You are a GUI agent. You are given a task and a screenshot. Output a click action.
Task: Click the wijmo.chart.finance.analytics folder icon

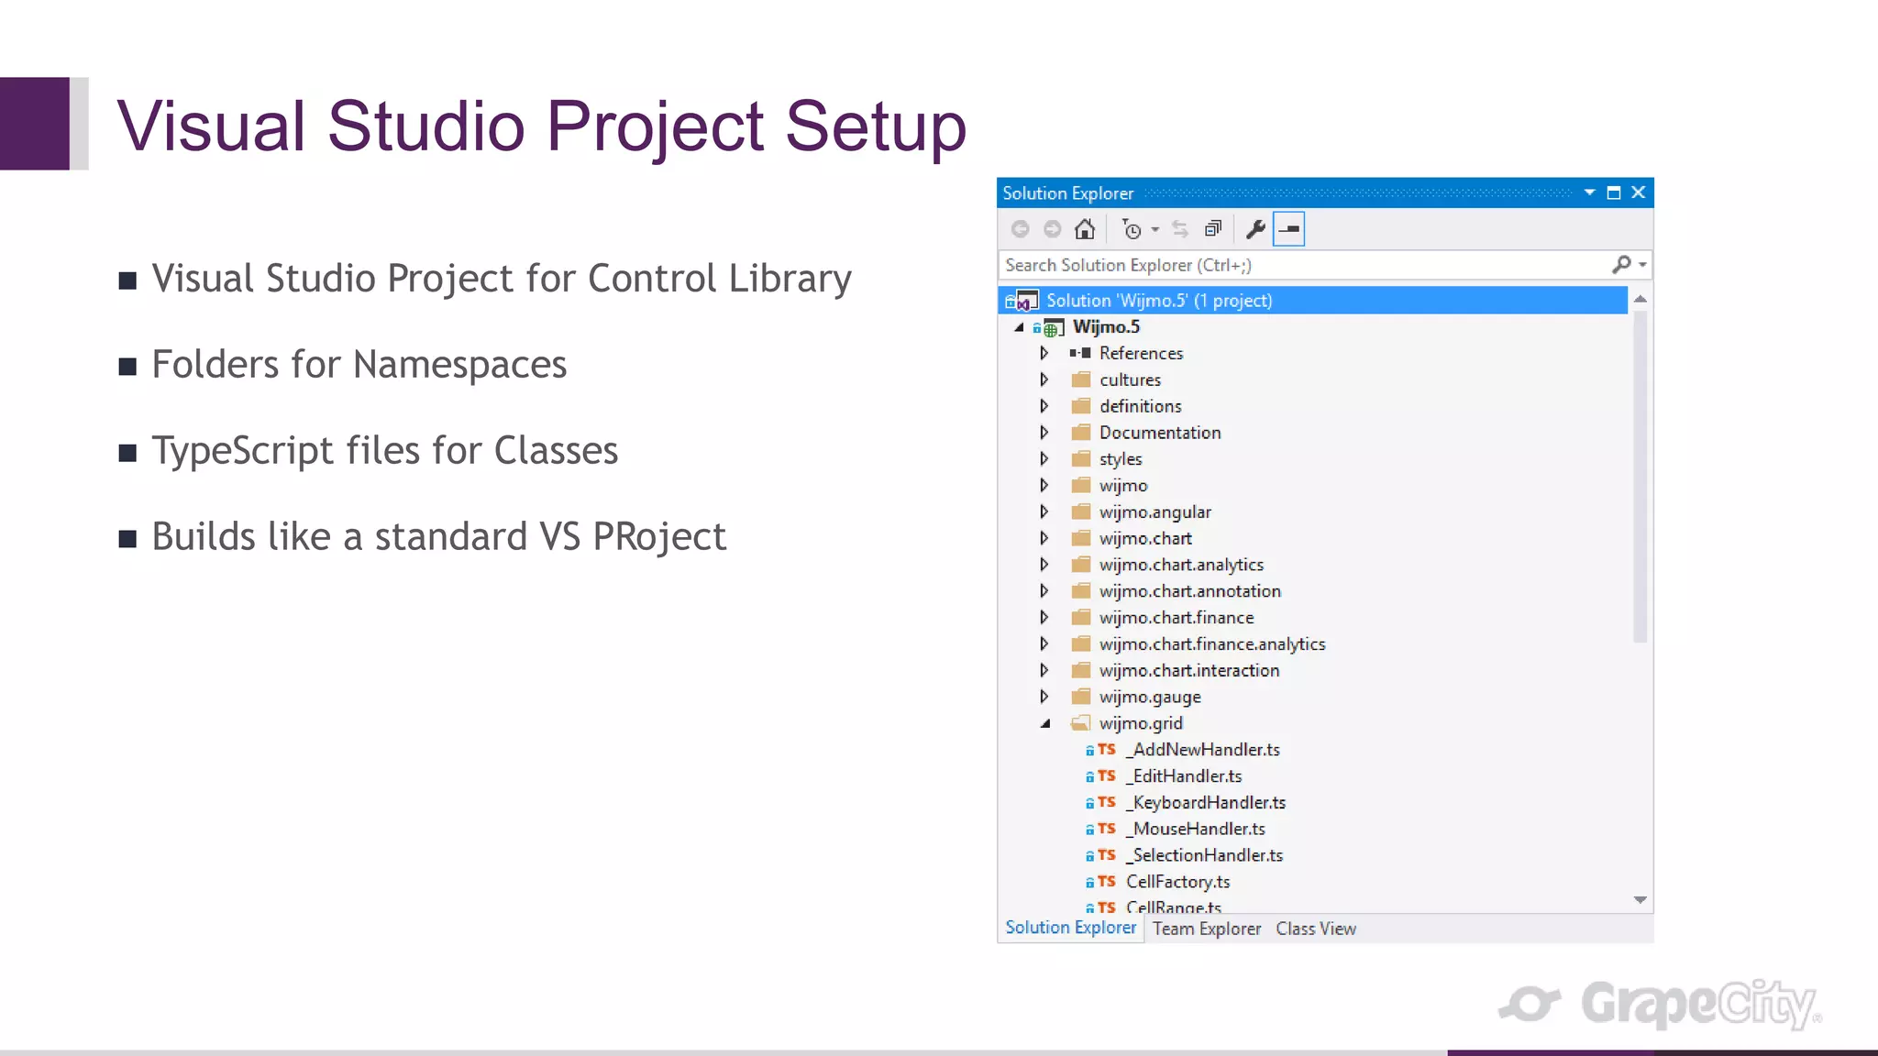pyautogui.click(x=1081, y=643)
